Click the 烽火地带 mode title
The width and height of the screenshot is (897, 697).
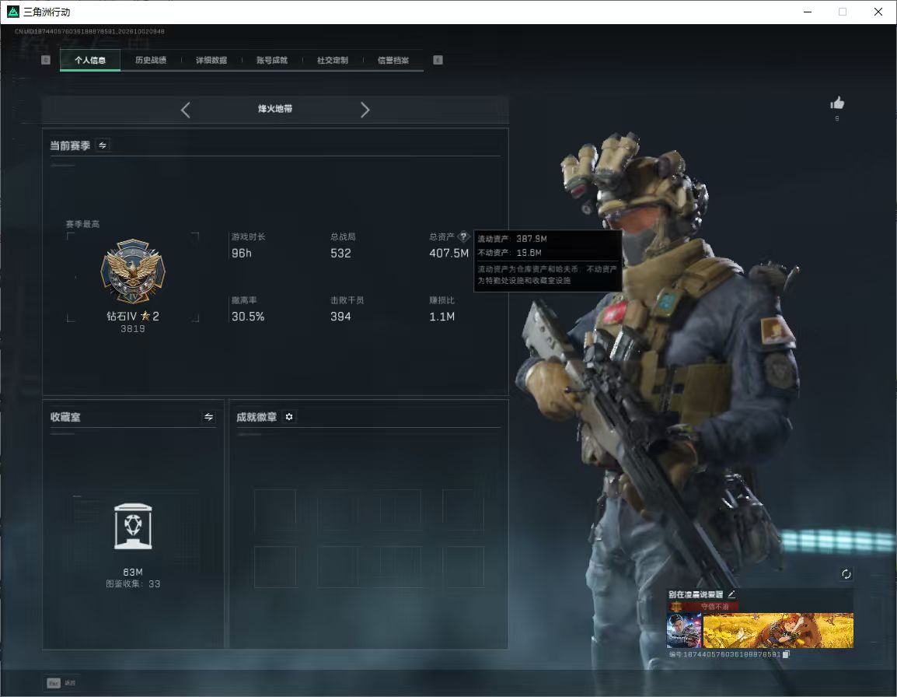(275, 109)
